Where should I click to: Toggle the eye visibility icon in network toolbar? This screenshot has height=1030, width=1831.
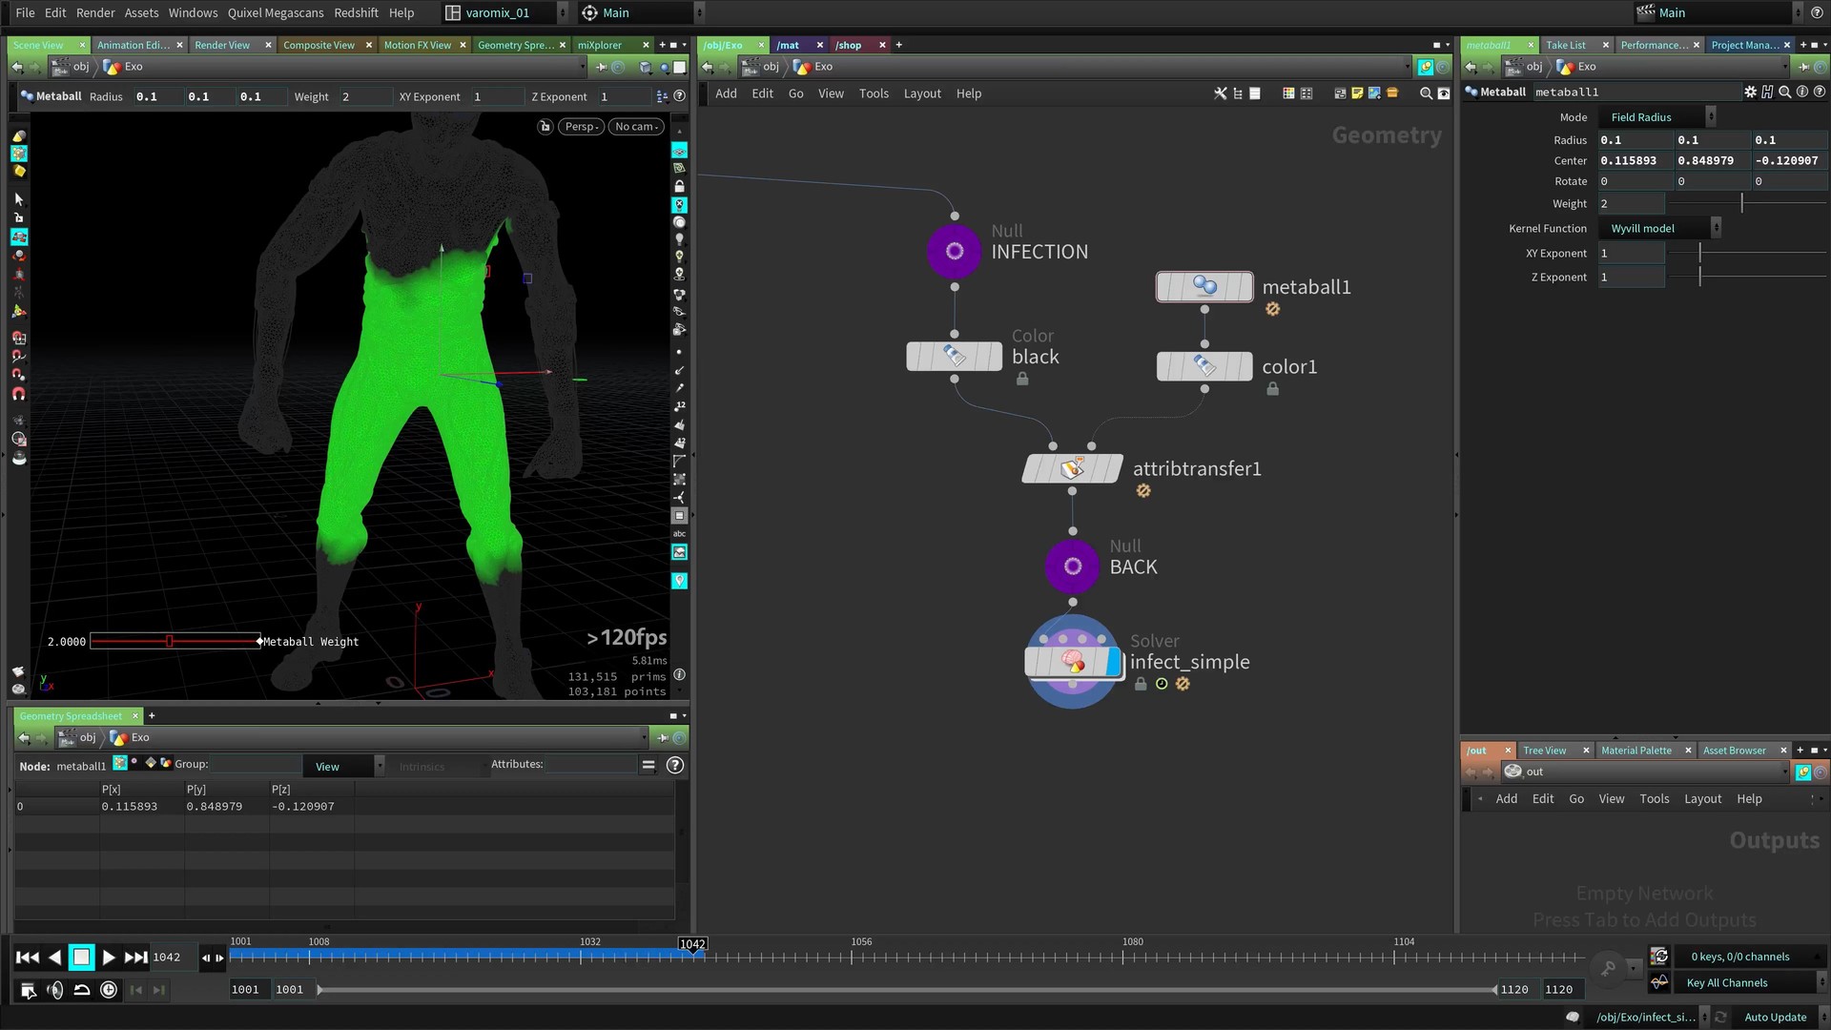click(x=1444, y=93)
